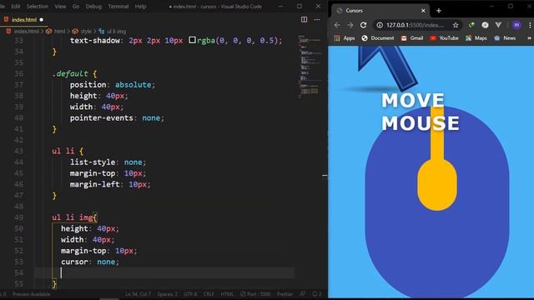Click the site information icon in address bar

point(380,25)
